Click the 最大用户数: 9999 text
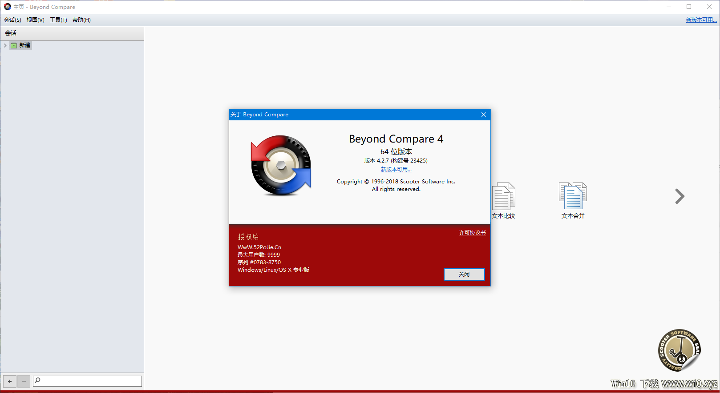The width and height of the screenshot is (720, 393). pos(259,255)
